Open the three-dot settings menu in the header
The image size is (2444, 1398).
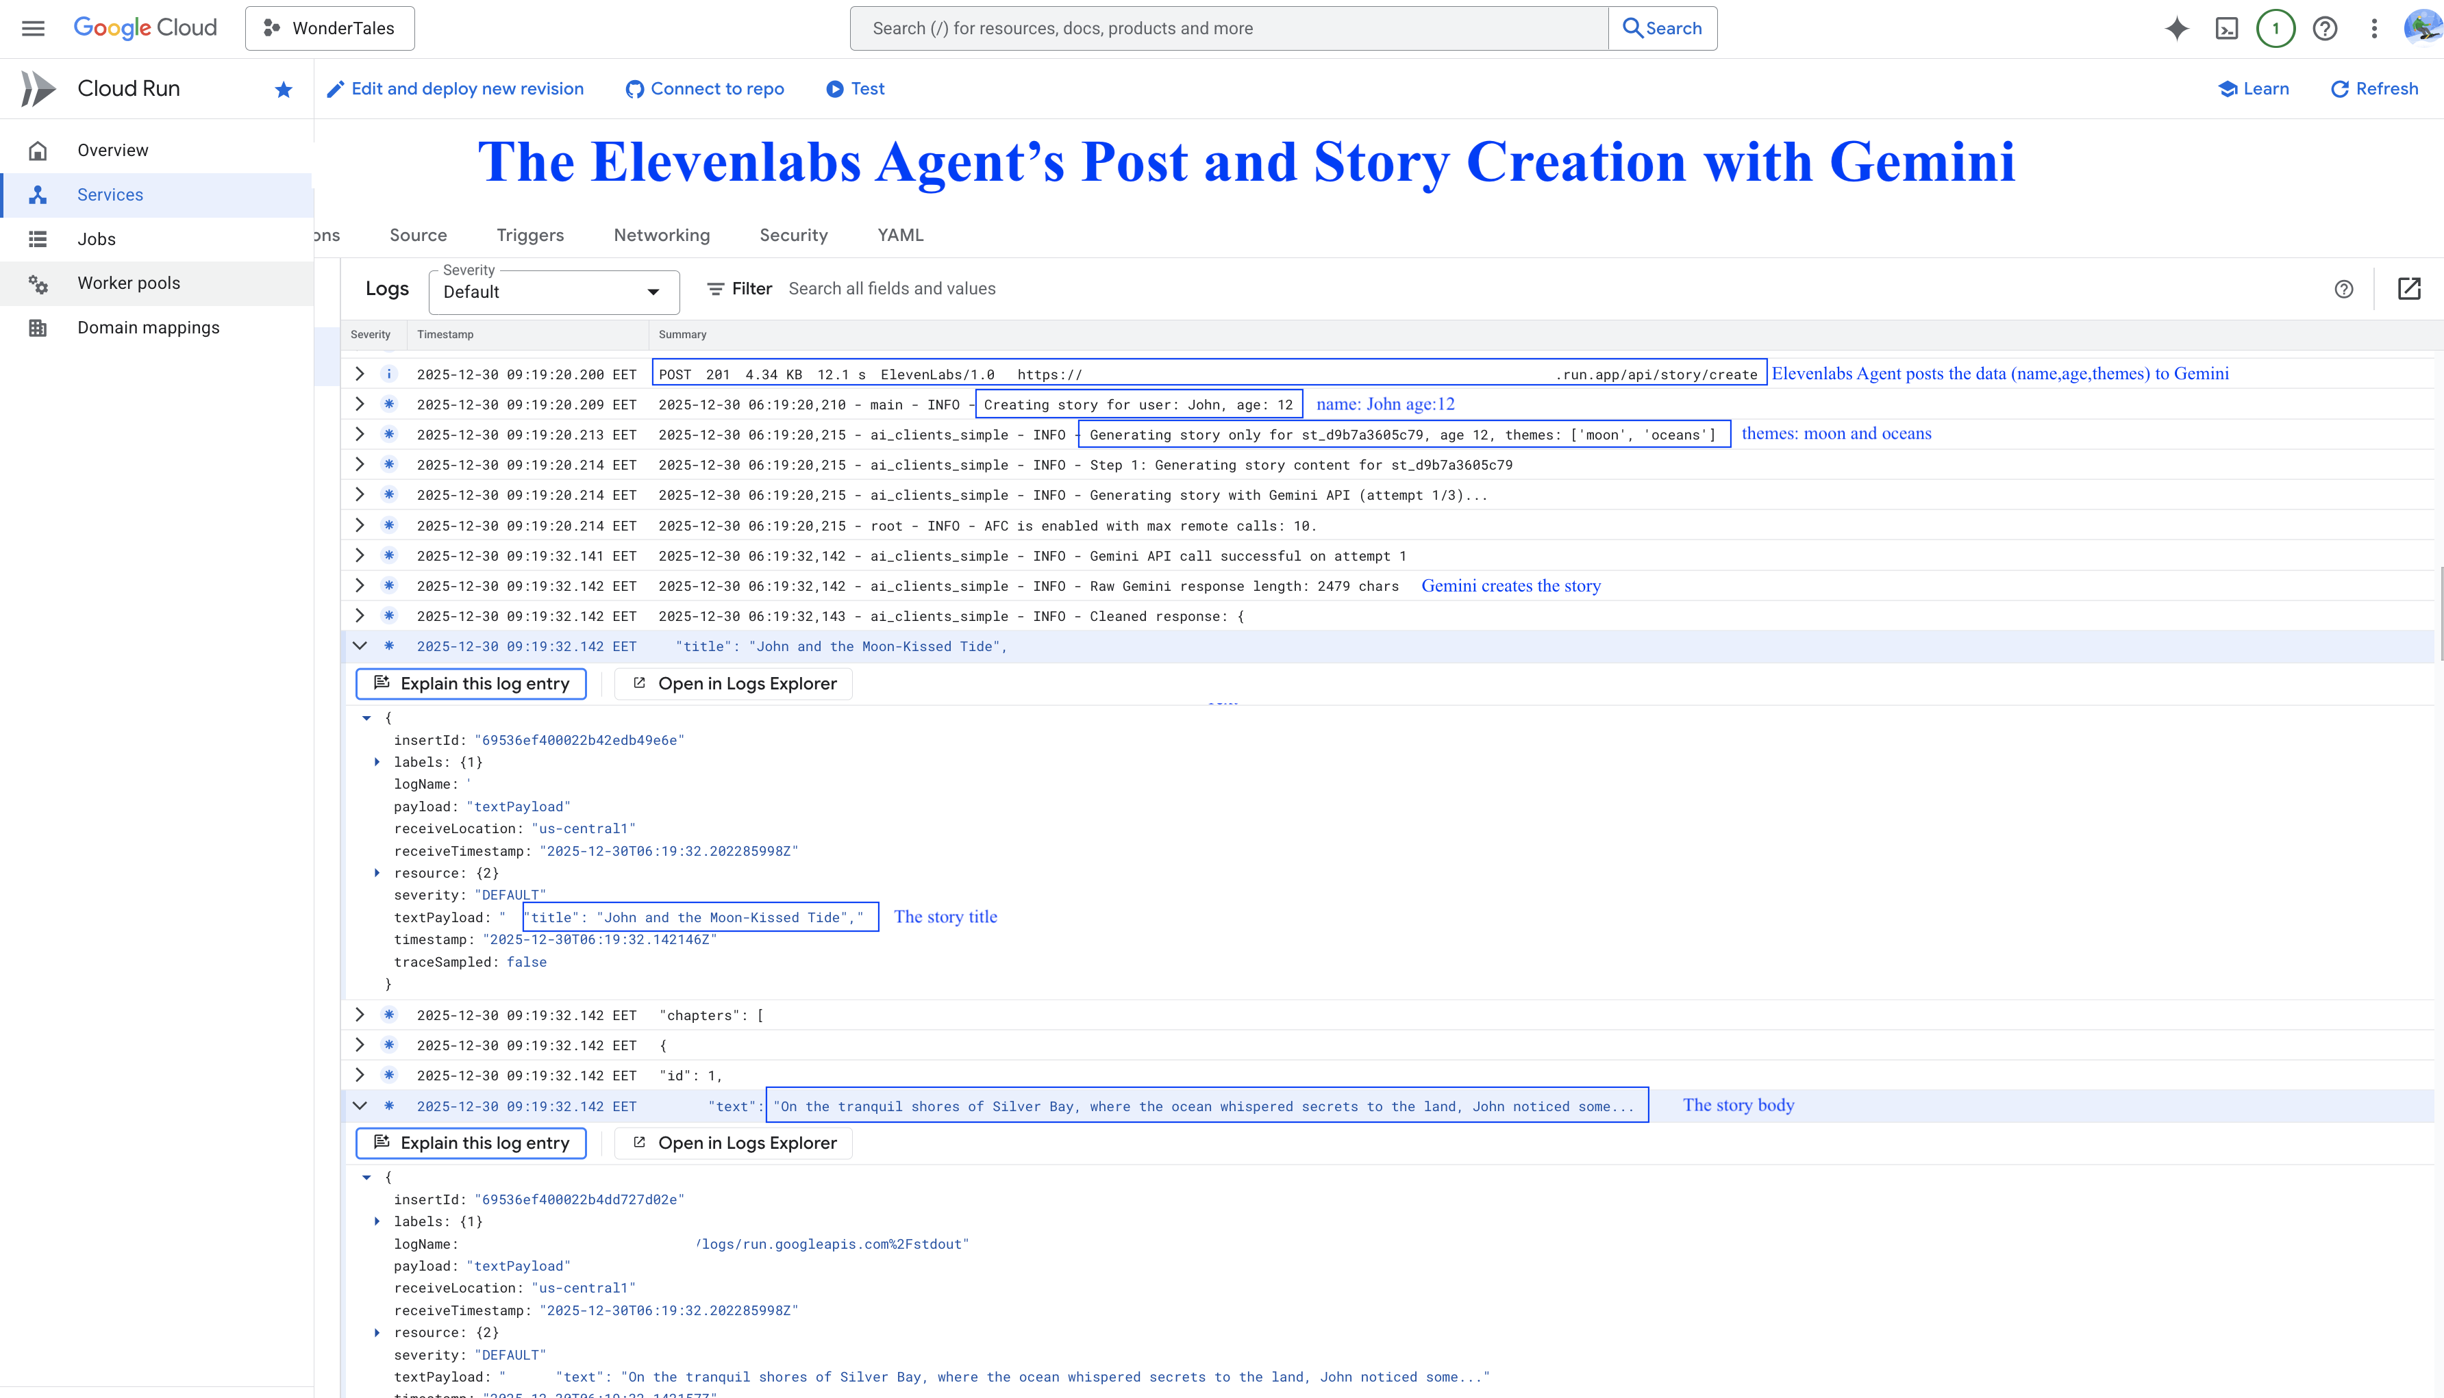click(x=2374, y=28)
